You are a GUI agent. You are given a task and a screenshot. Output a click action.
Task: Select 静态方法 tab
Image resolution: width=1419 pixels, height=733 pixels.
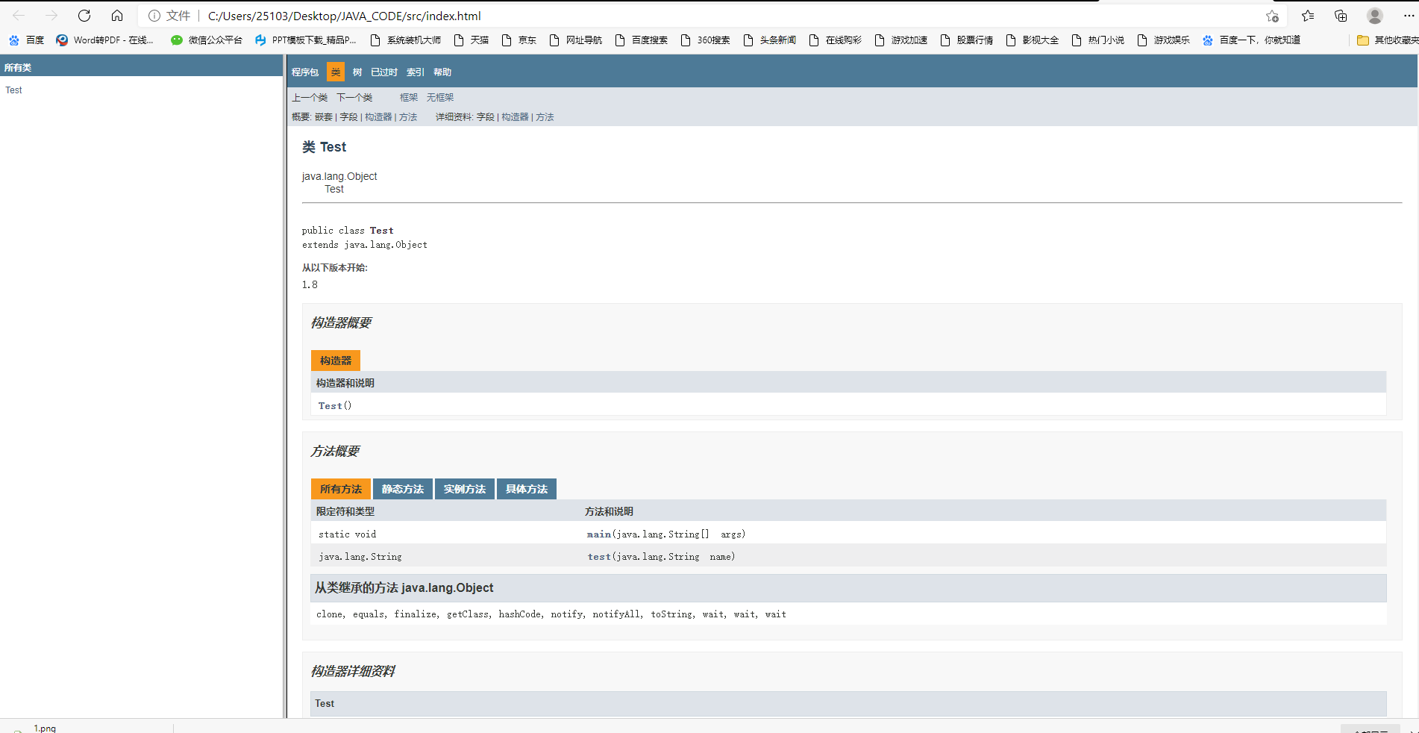coord(403,489)
